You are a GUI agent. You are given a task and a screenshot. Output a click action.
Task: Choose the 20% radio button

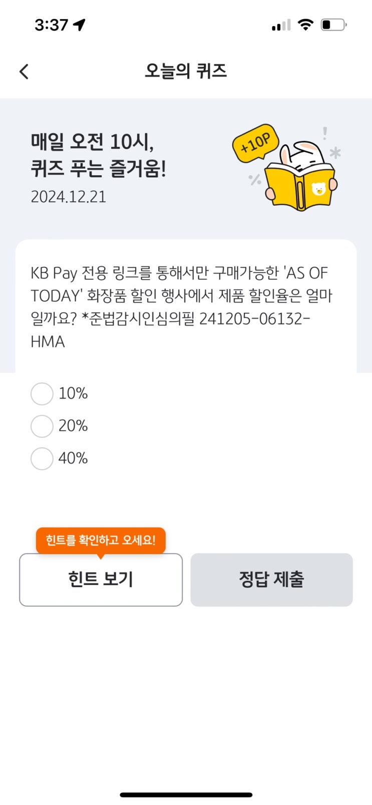tap(42, 426)
